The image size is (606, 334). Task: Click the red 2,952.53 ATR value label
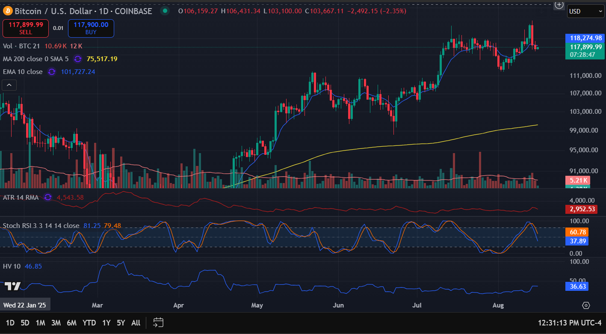[582, 209]
